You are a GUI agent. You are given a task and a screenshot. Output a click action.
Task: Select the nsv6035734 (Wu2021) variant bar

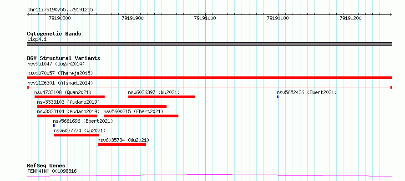[122, 145]
